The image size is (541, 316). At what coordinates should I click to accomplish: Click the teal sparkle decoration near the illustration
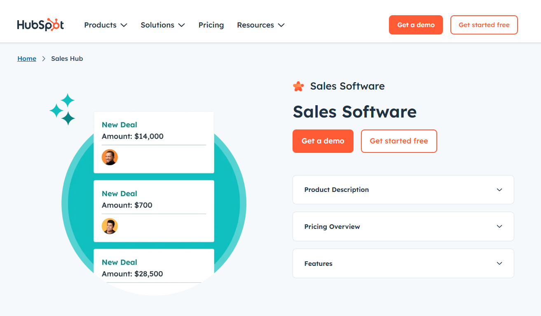coord(63,109)
